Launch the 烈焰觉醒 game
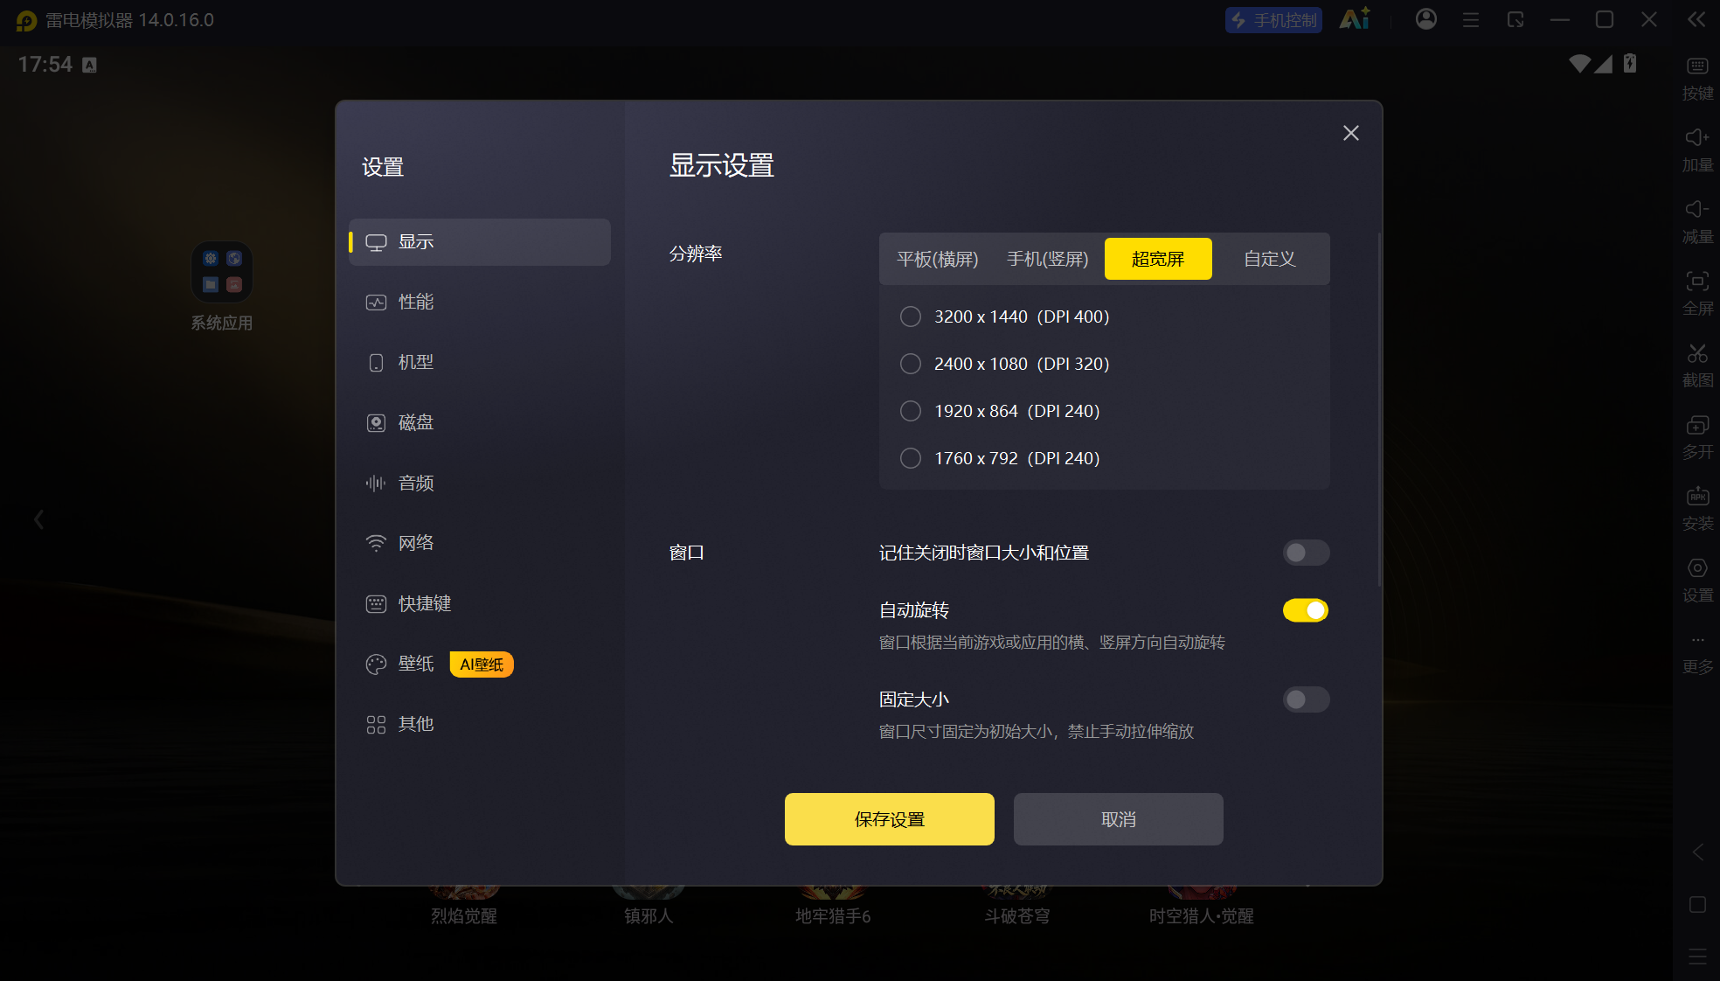 coord(464,905)
